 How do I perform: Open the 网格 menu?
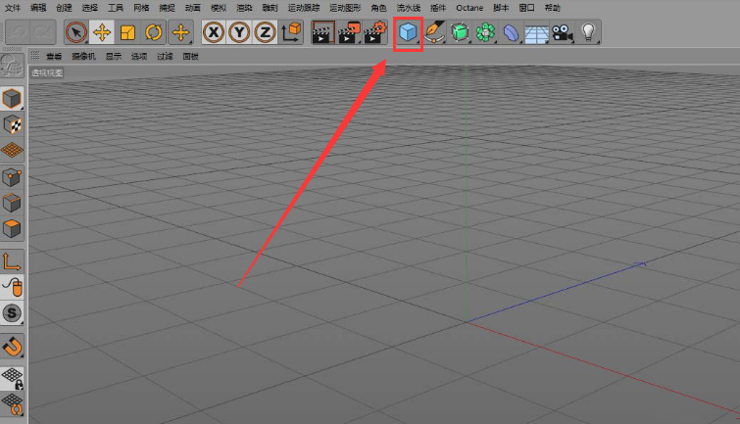(x=141, y=8)
